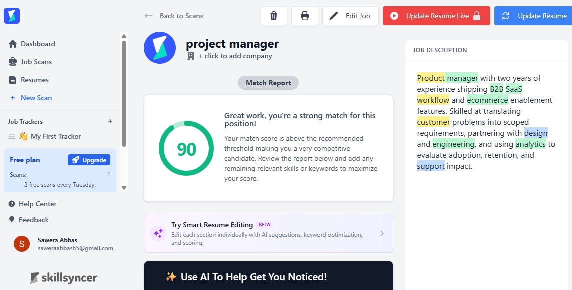This screenshot has height=290, width=572.
Task: Click the highlighted keyword design
Action: pos(536,133)
